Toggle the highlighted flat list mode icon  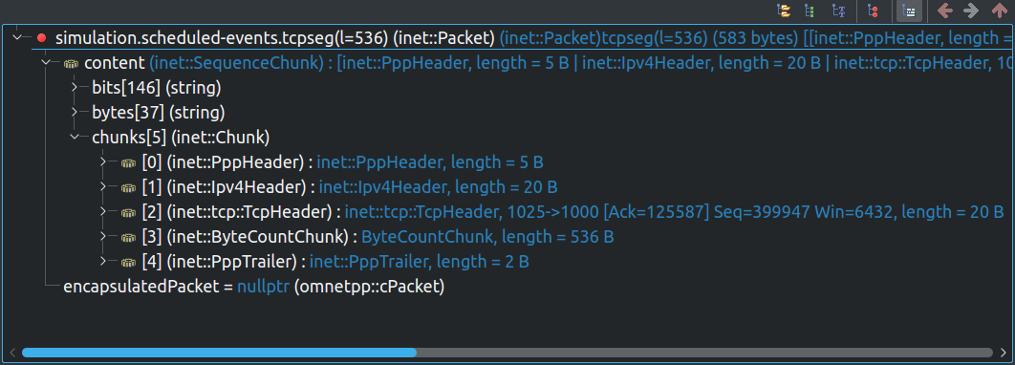pos(909,11)
